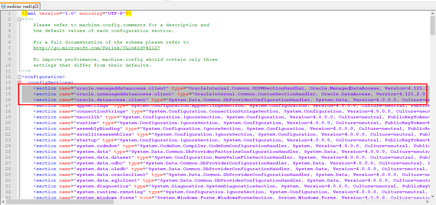Click the system.data.oledb section name

pyautogui.click(x=101, y=169)
